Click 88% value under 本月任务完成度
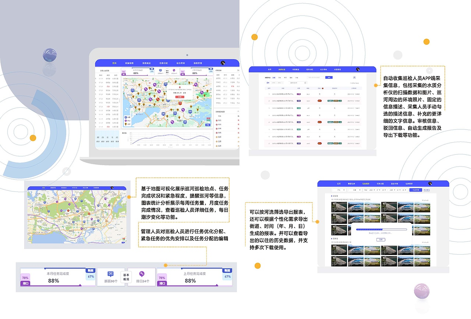This screenshot has height=319, width=471. [x=53, y=281]
